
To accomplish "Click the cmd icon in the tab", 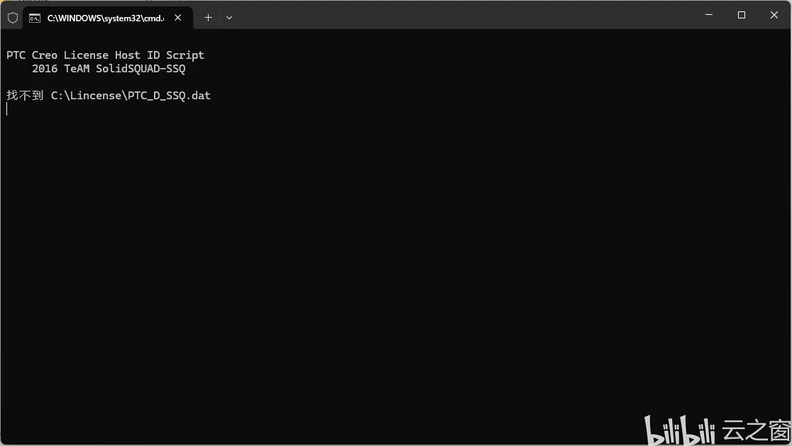I will pos(34,18).
